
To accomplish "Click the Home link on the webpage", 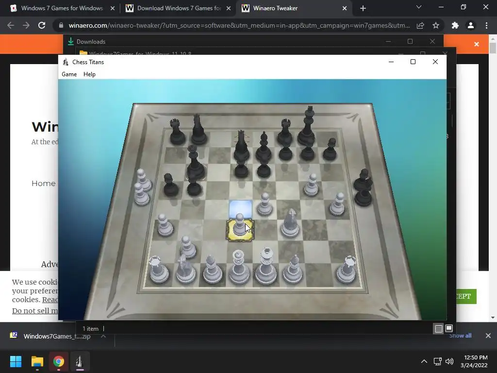I will 43,183.
